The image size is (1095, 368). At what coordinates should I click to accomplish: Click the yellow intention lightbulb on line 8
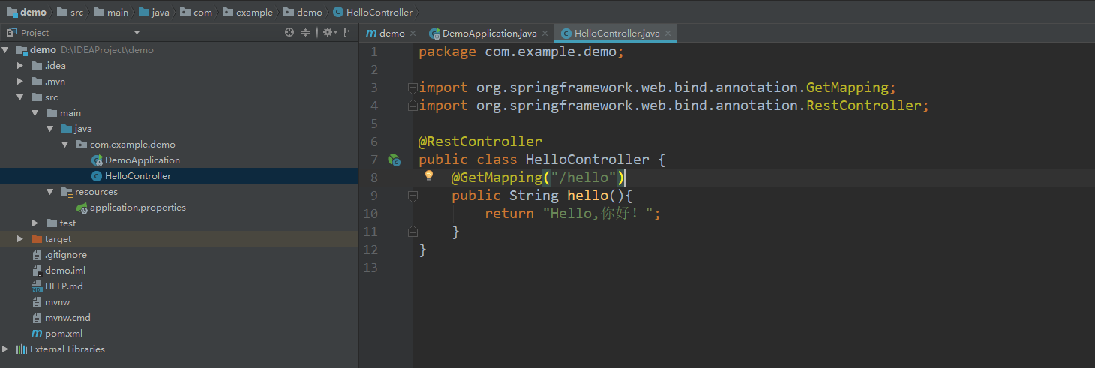click(x=429, y=176)
